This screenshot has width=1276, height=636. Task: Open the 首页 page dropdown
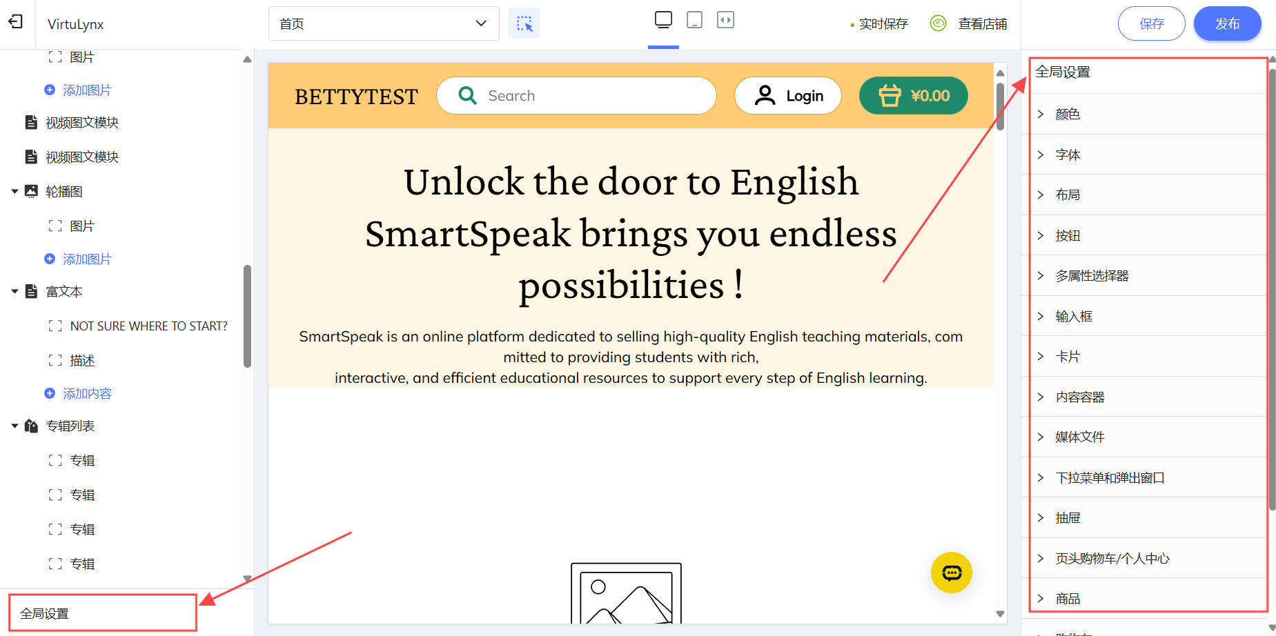384,23
